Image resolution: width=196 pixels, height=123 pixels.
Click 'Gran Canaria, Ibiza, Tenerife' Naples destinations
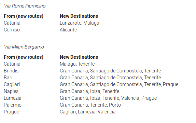pos(89,91)
